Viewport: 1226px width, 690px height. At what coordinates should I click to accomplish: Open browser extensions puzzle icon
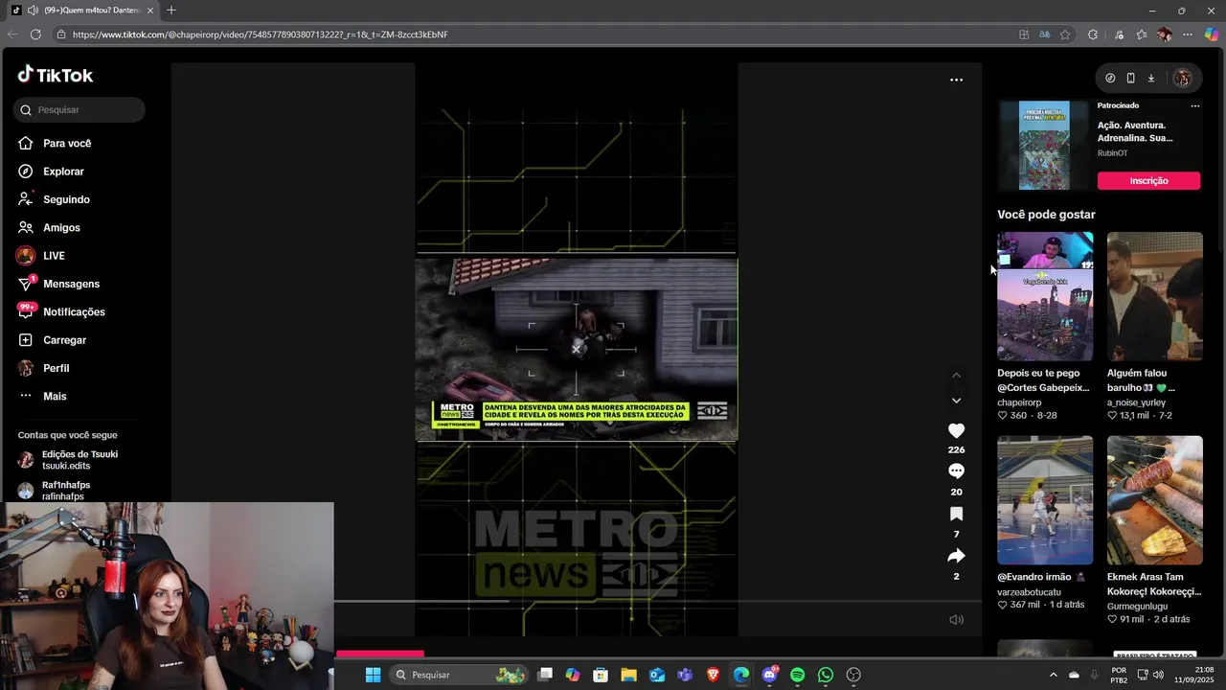1093,34
